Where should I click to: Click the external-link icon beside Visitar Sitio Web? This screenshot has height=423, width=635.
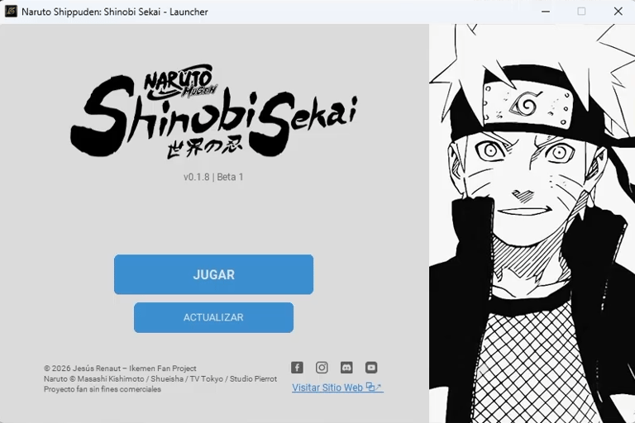coord(374,387)
